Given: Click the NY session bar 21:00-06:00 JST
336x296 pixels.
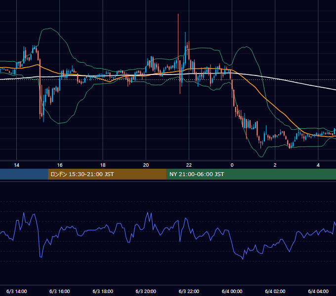Looking at the screenshot, I should pyautogui.click(x=251, y=174).
